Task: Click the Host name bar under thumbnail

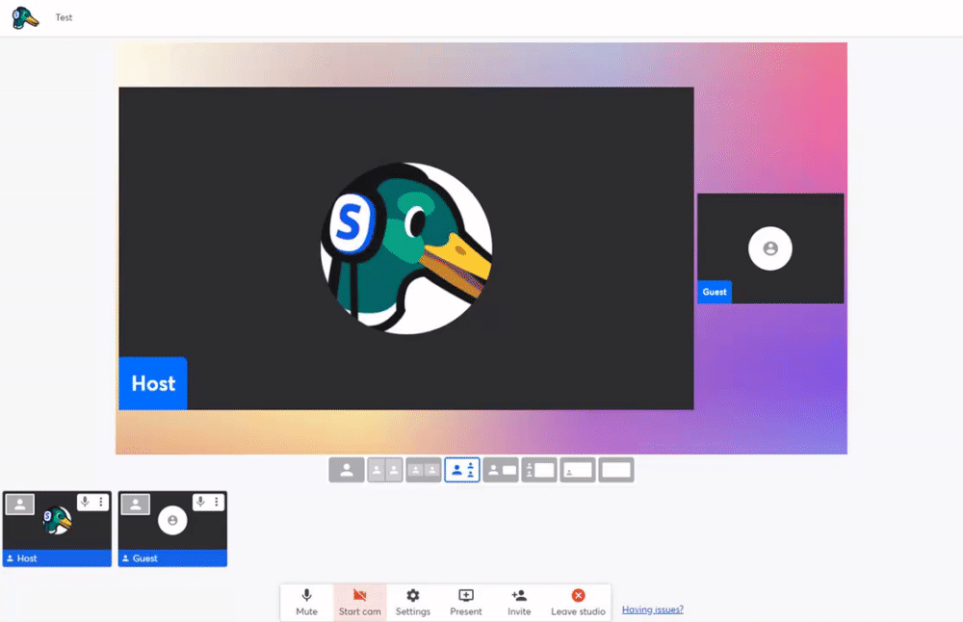Action: pyautogui.click(x=57, y=558)
